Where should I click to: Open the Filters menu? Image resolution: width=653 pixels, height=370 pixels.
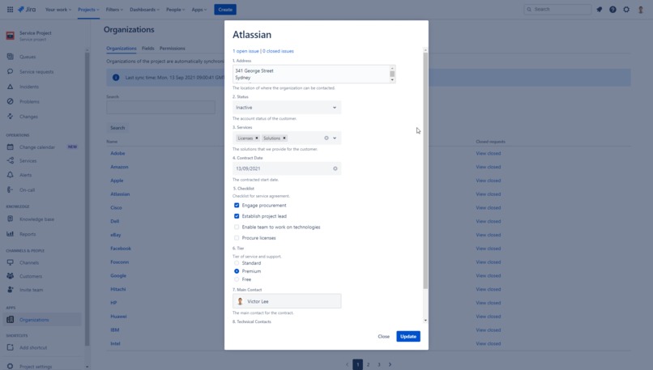tap(114, 9)
